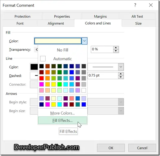Open the black Line Color dropdown
The height and width of the screenshot is (156, 160).
coord(34,67)
